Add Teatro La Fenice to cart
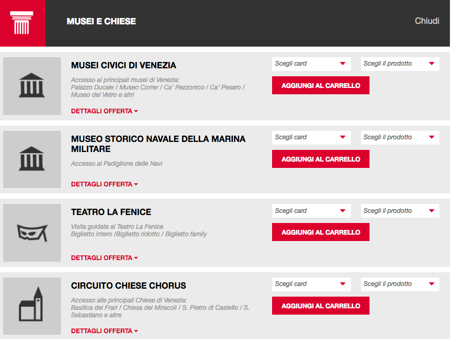 [x=321, y=232]
